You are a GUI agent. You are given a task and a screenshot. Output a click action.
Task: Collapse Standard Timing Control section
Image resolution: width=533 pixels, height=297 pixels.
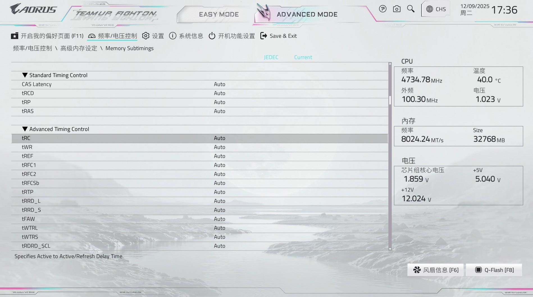pyautogui.click(x=25, y=75)
